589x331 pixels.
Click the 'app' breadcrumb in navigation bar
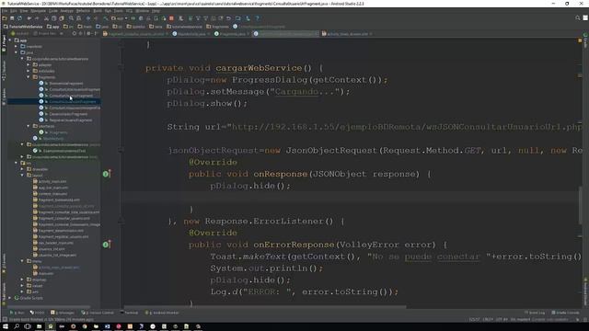pos(53,27)
